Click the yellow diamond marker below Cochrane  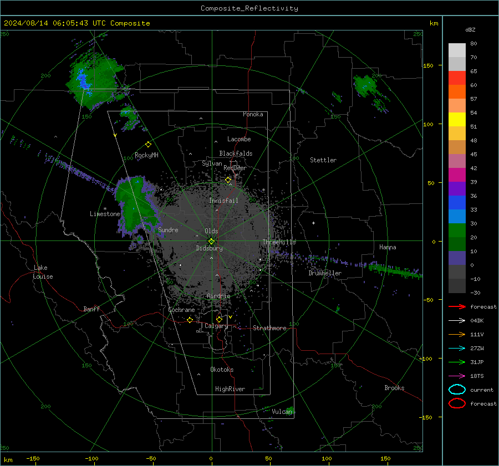[x=190, y=320]
